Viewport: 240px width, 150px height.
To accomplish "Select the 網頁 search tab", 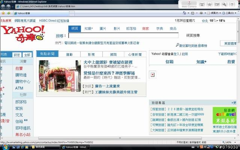I will point(75,28).
